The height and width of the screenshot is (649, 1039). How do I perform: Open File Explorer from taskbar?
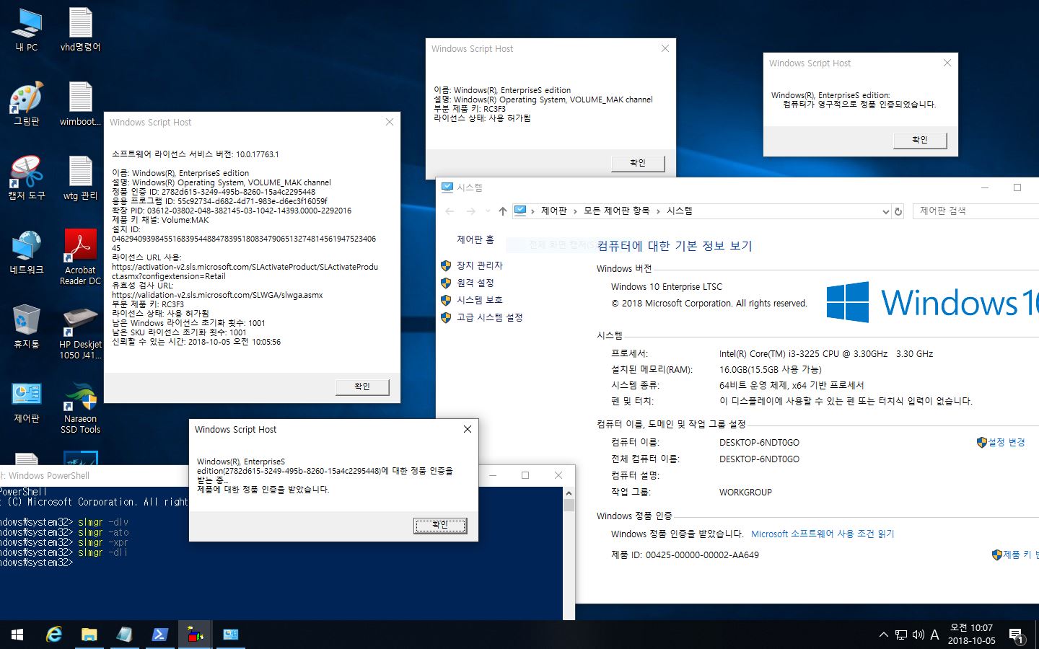tap(89, 635)
